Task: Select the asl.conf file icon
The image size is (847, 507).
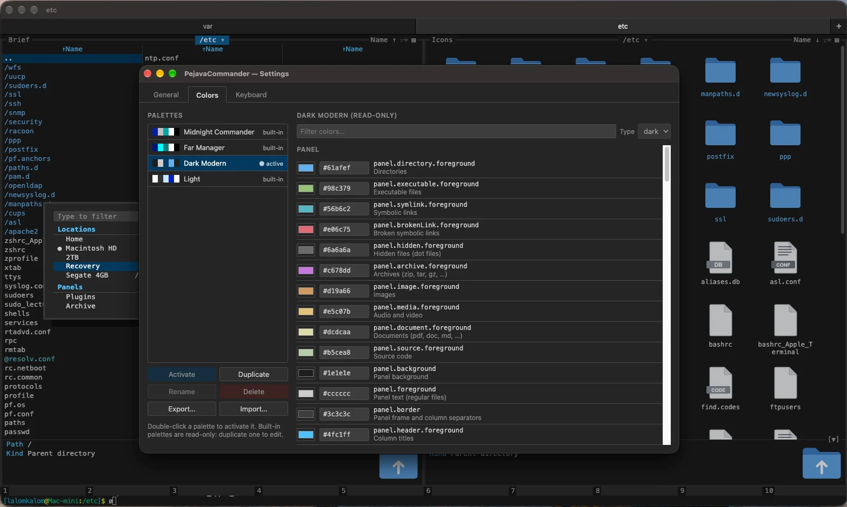Action: click(785, 258)
